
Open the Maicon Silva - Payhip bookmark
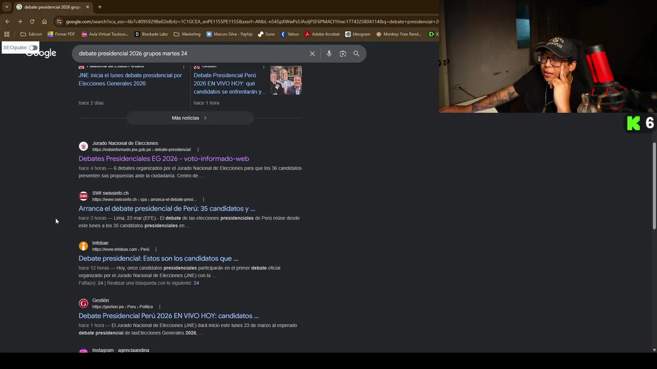pos(229,34)
